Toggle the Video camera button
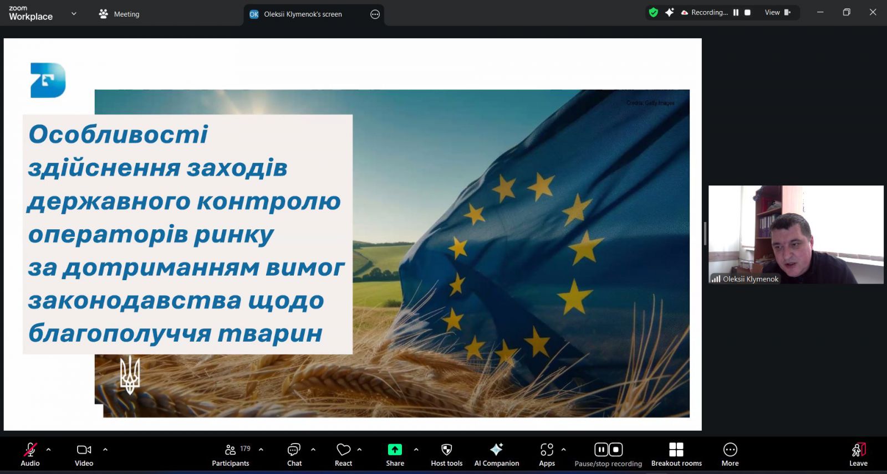Screen dimensions: 887x474 tap(84, 454)
